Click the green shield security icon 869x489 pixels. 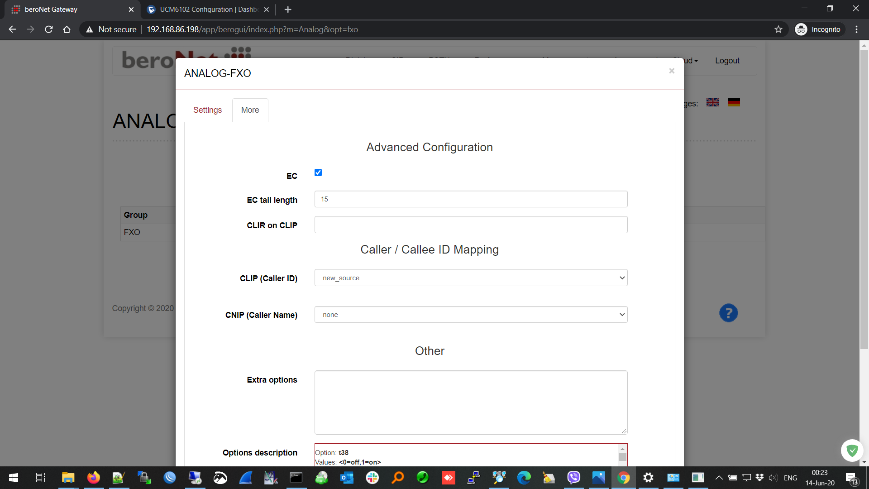[x=852, y=451]
